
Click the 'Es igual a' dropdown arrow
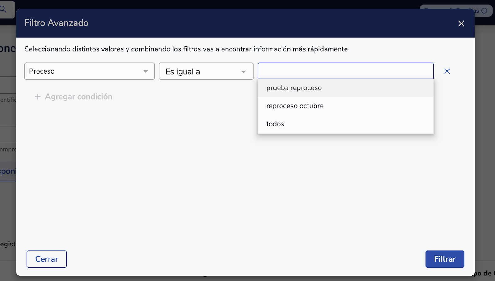[243, 72]
